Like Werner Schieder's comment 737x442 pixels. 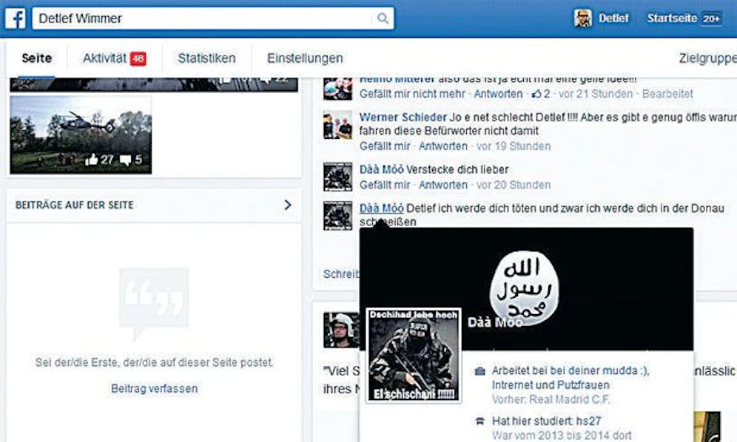pos(385,146)
